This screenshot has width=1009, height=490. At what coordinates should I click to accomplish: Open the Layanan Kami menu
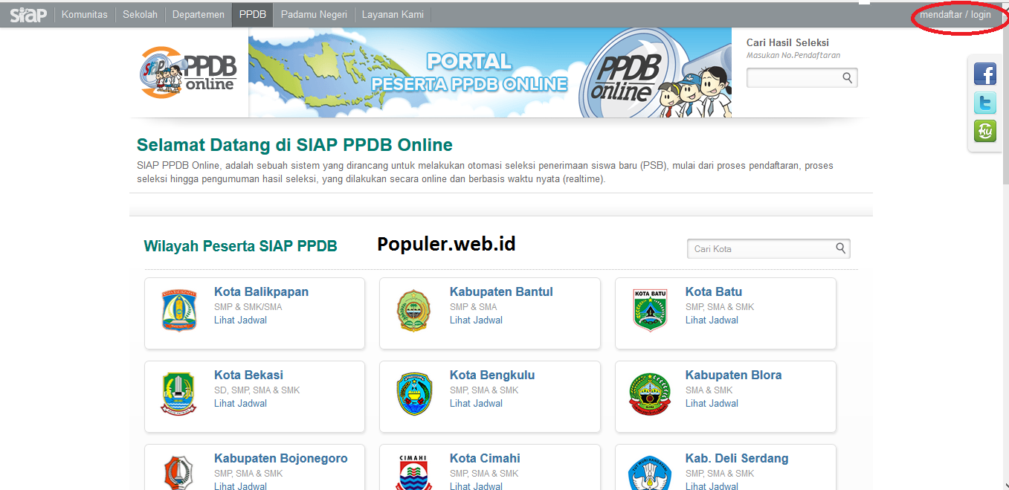393,14
